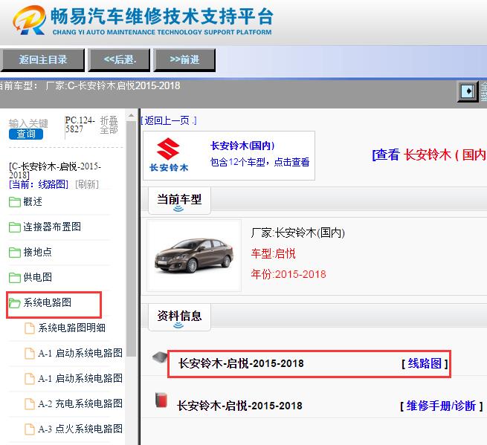This screenshot has height=445, width=487.
Task: Click open folder icon next to 系统电路图
Action: click(15, 303)
